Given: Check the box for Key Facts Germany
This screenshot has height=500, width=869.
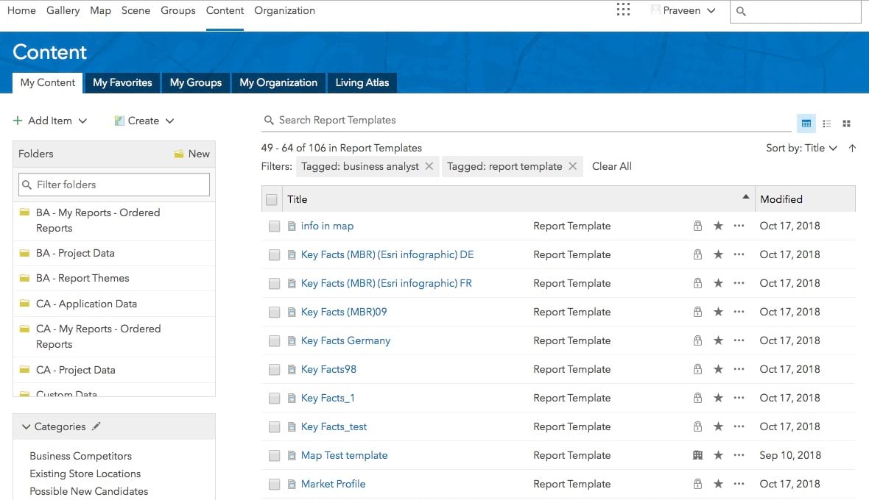Looking at the screenshot, I should click(x=275, y=340).
